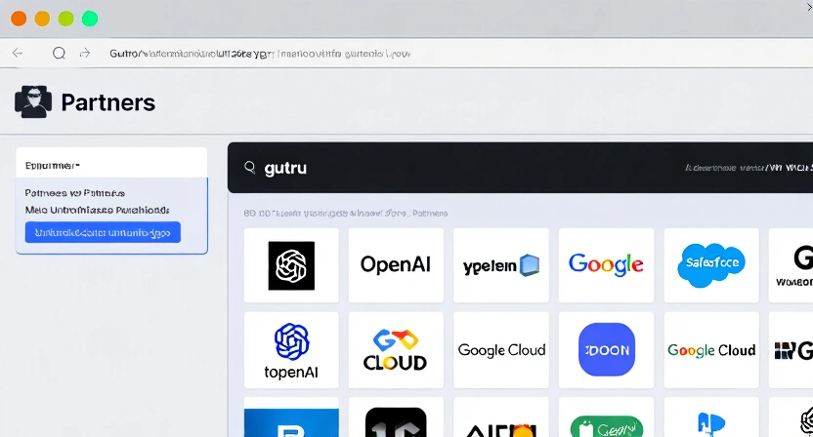
Task: Open the blue card in third row
Action: click(291, 417)
